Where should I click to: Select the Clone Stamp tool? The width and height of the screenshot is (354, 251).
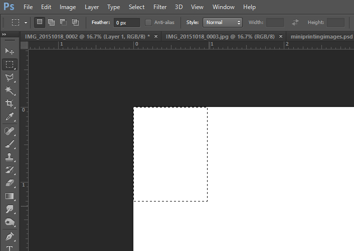coord(10,157)
